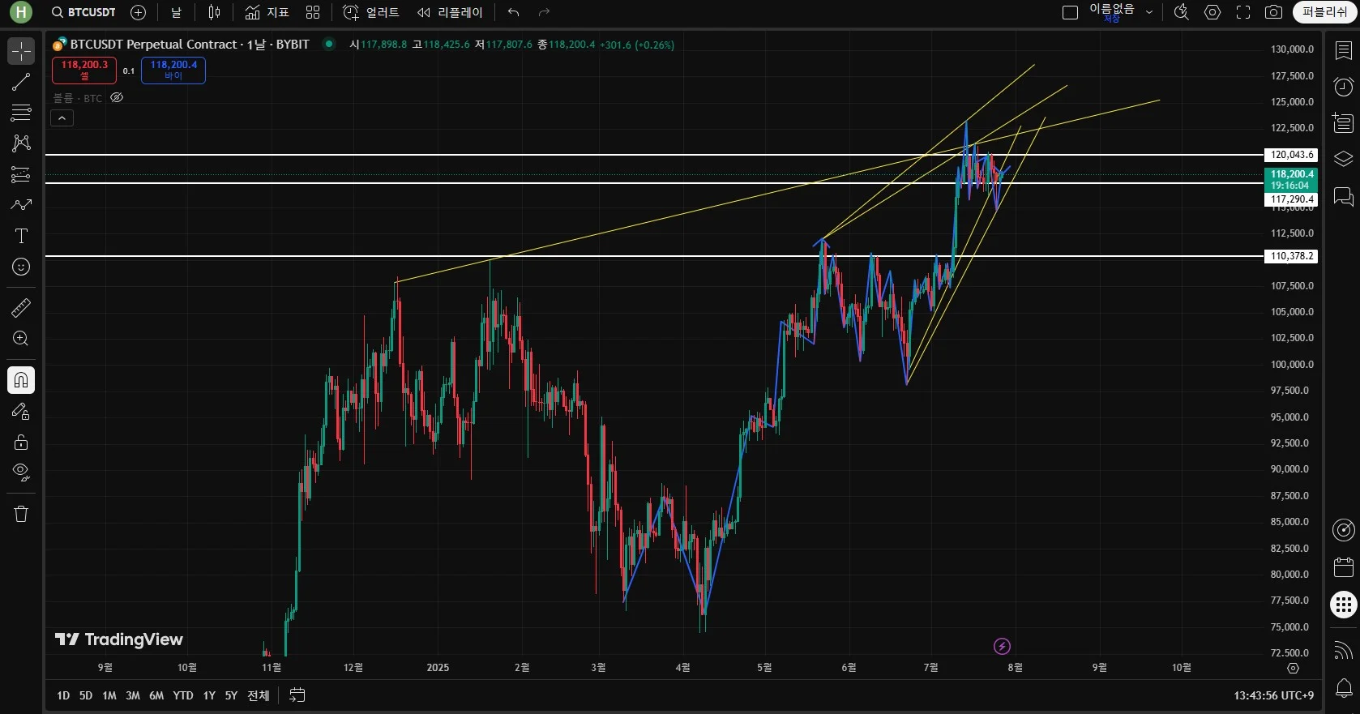Create an alert with 얼러트 button
This screenshot has height=714, width=1360.
371,12
